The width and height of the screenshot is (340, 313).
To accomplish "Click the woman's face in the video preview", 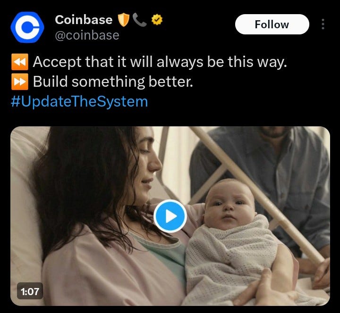I will (147, 165).
